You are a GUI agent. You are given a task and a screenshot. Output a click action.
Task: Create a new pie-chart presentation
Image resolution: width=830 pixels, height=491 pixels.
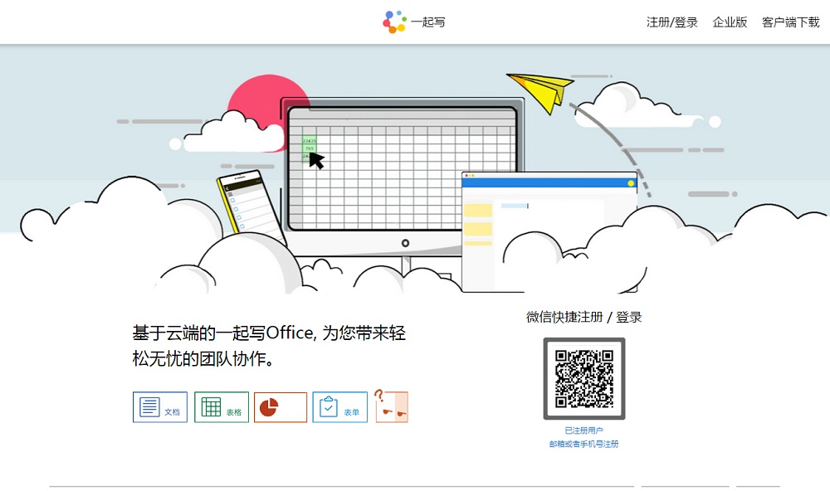pyautogui.click(x=281, y=407)
